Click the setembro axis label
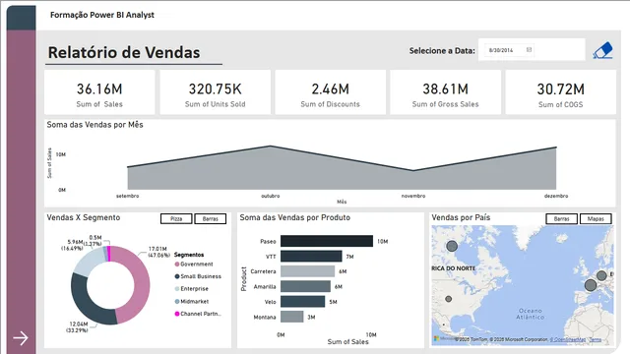This screenshot has width=630, height=354. coord(127,196)
